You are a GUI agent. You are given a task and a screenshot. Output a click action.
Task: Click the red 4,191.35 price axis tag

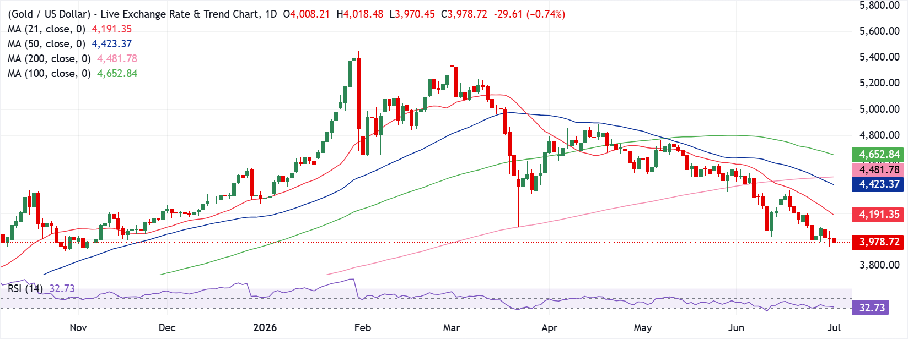(878, 215)
